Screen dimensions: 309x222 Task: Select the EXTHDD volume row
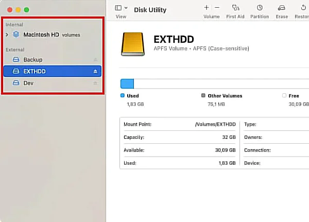coord(53,71)
